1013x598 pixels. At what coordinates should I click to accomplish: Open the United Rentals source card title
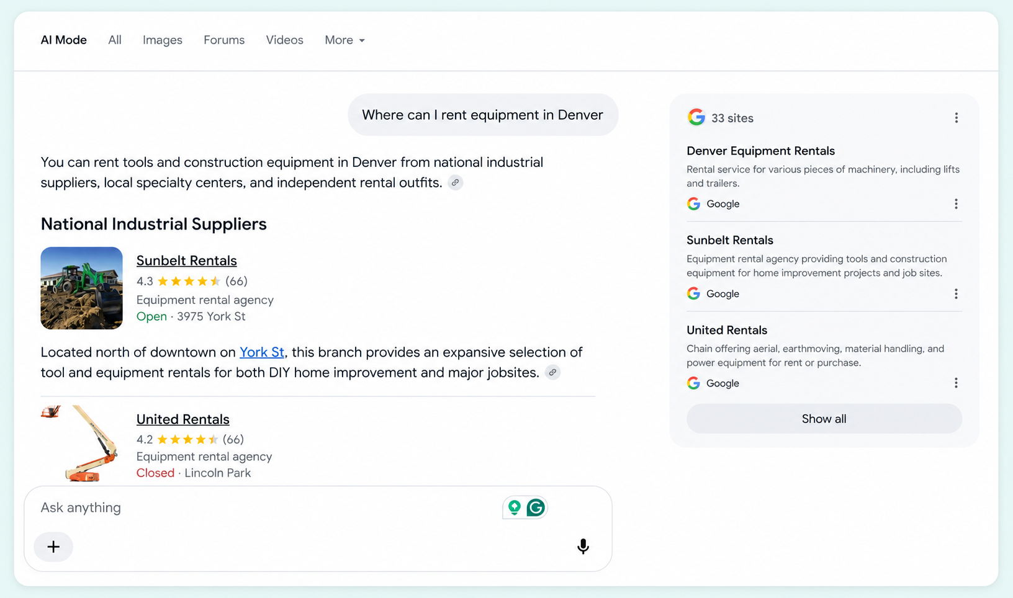pyautogui.click(x=727, y=330)
